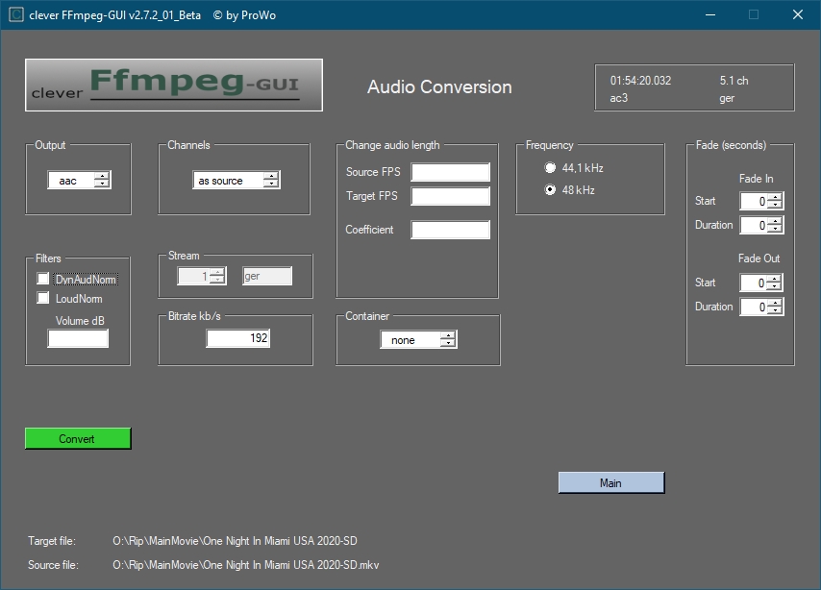Step Output format up with arrow

pos(102,176)
